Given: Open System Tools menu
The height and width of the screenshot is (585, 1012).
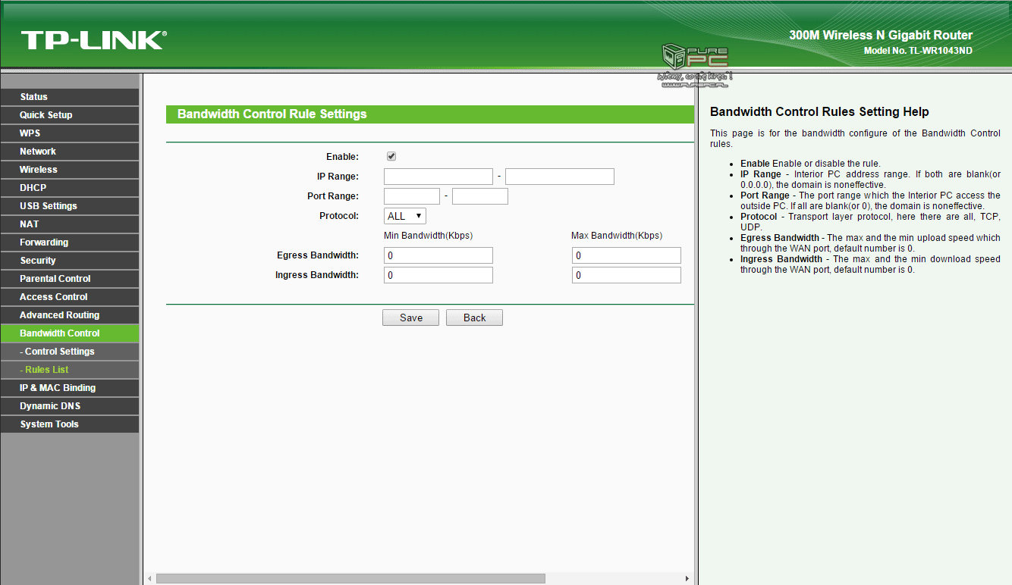Looking at the screenshot, I should coord(70,424).
